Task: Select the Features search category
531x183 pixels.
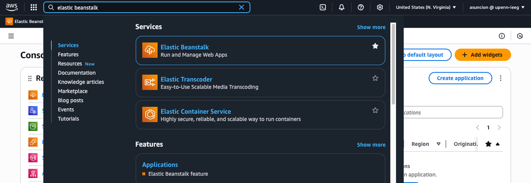Action: pos(68,54)
